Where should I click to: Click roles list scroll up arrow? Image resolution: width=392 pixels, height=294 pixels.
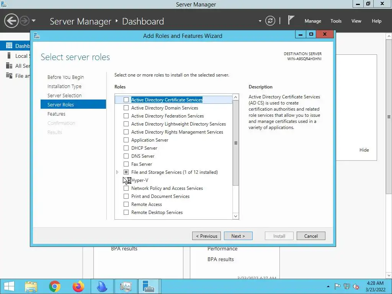tap(235, 97)
